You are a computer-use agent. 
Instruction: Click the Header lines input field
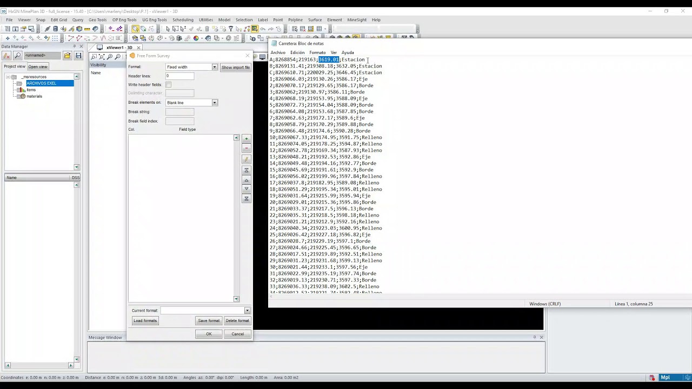(x=179, y=76)
